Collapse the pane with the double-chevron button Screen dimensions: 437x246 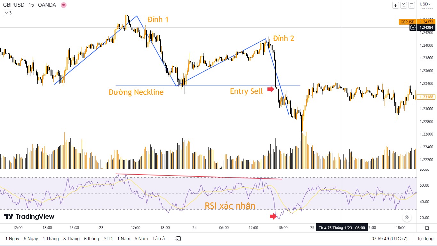404,5
